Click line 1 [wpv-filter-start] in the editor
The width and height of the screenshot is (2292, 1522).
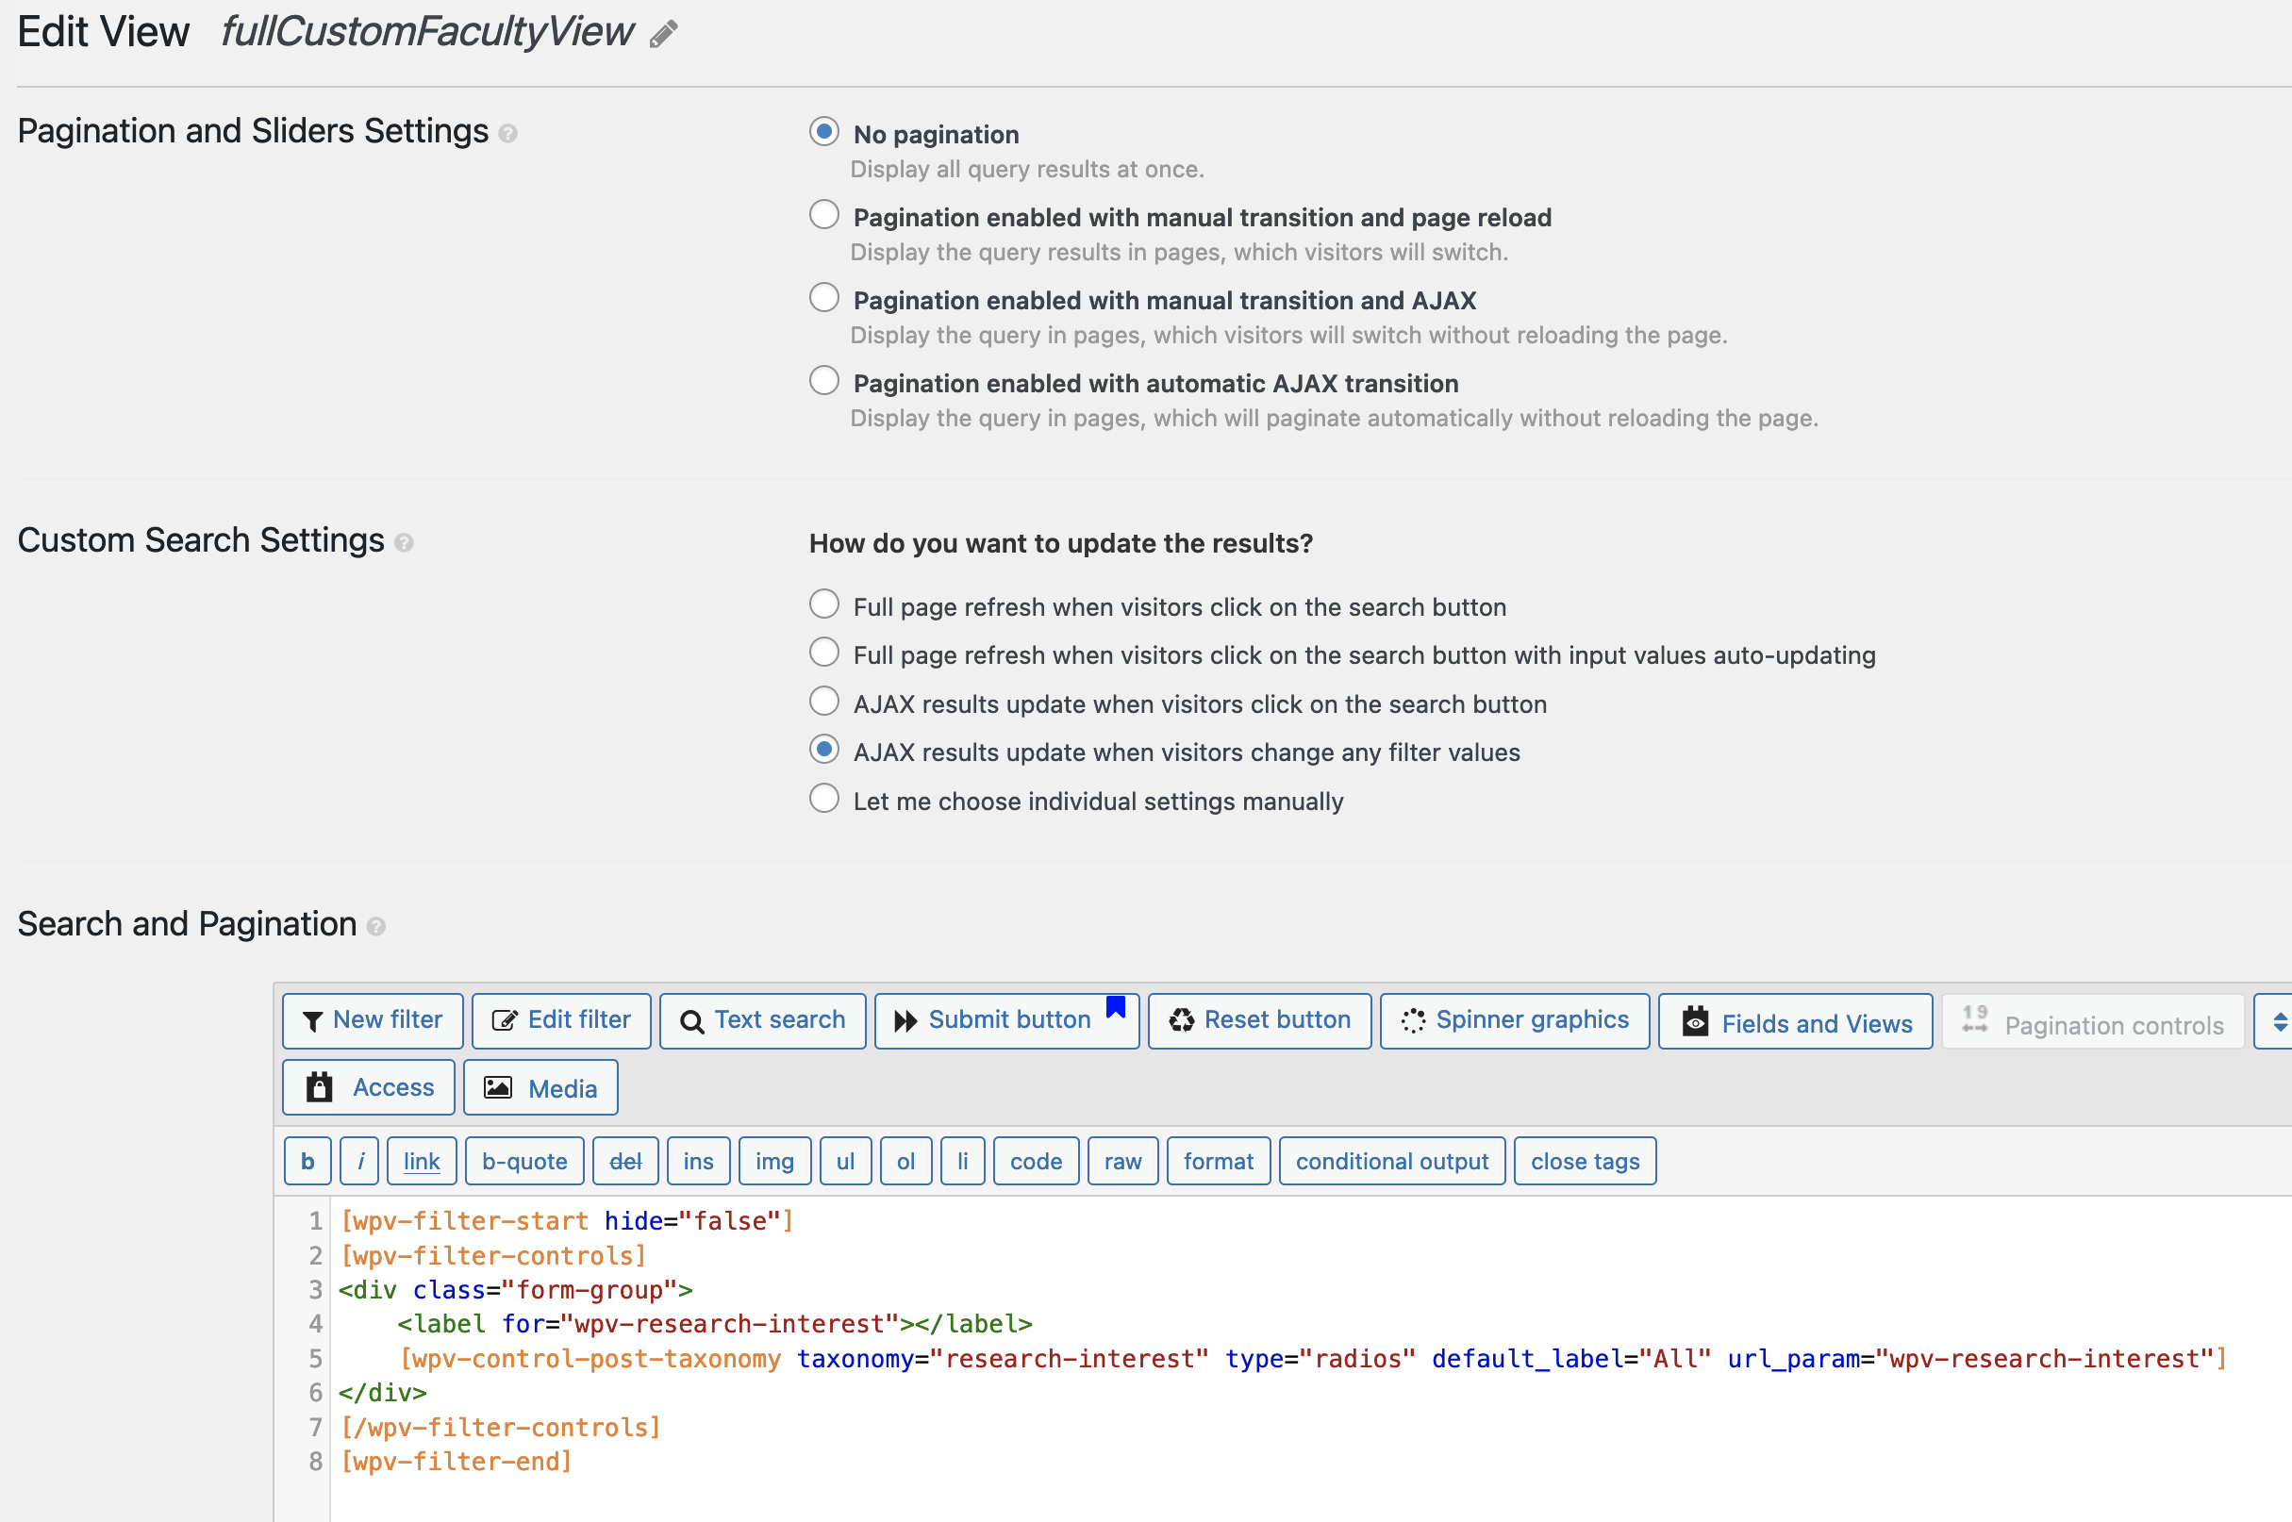(x=567, y=1221)
